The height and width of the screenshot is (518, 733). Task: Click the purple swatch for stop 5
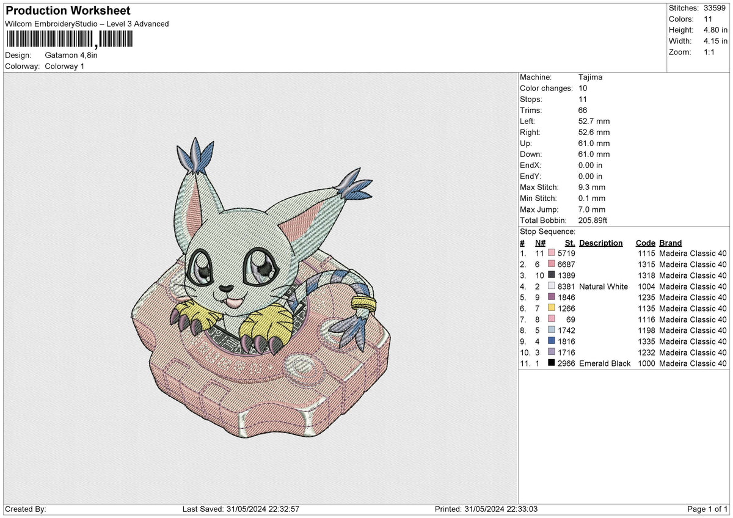(x=552, y=297)
